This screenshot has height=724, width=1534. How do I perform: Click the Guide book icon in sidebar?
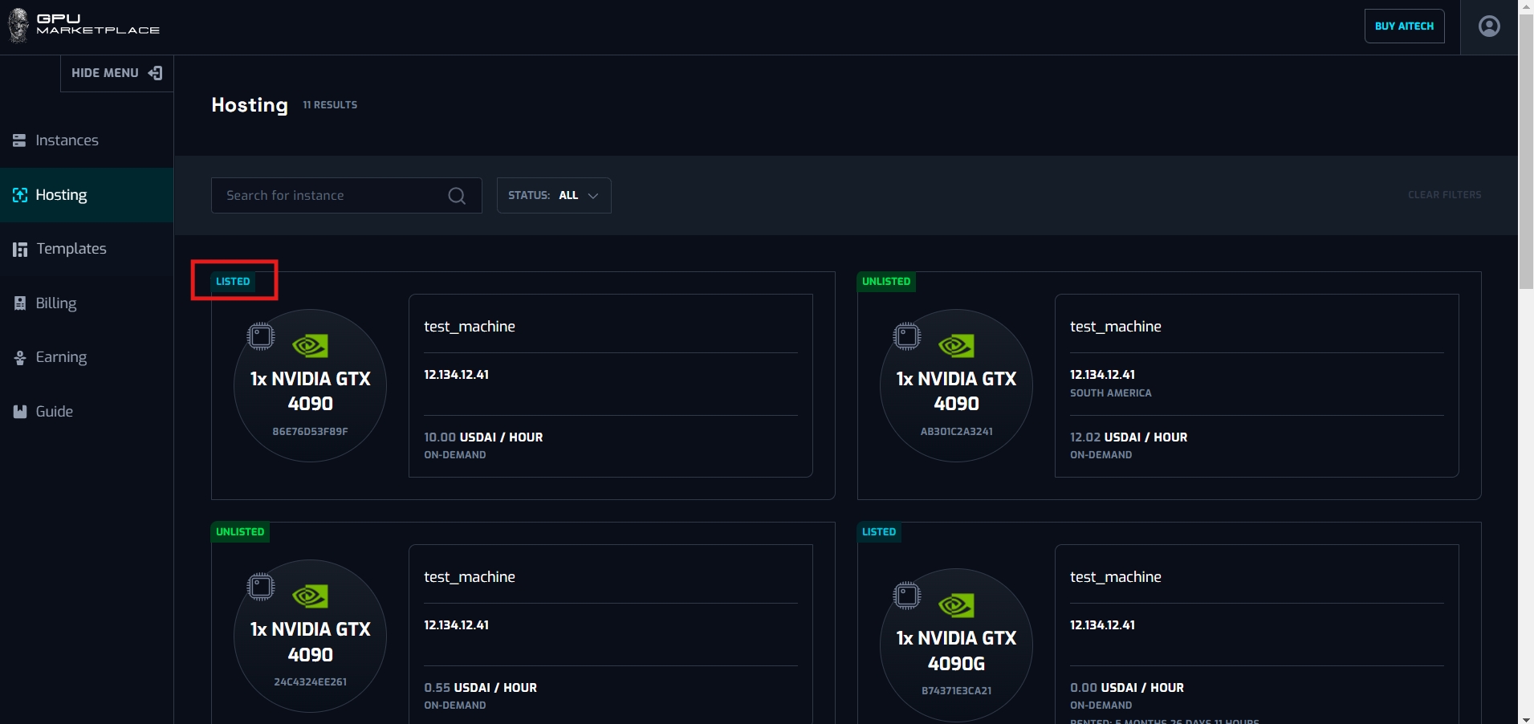[20, 412]
